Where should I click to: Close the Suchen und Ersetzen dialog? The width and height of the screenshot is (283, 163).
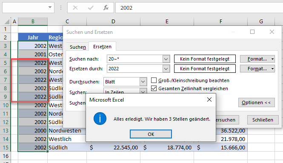272,32
